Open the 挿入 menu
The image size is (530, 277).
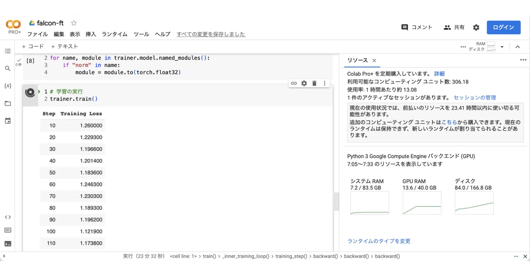tap(91, 34)
